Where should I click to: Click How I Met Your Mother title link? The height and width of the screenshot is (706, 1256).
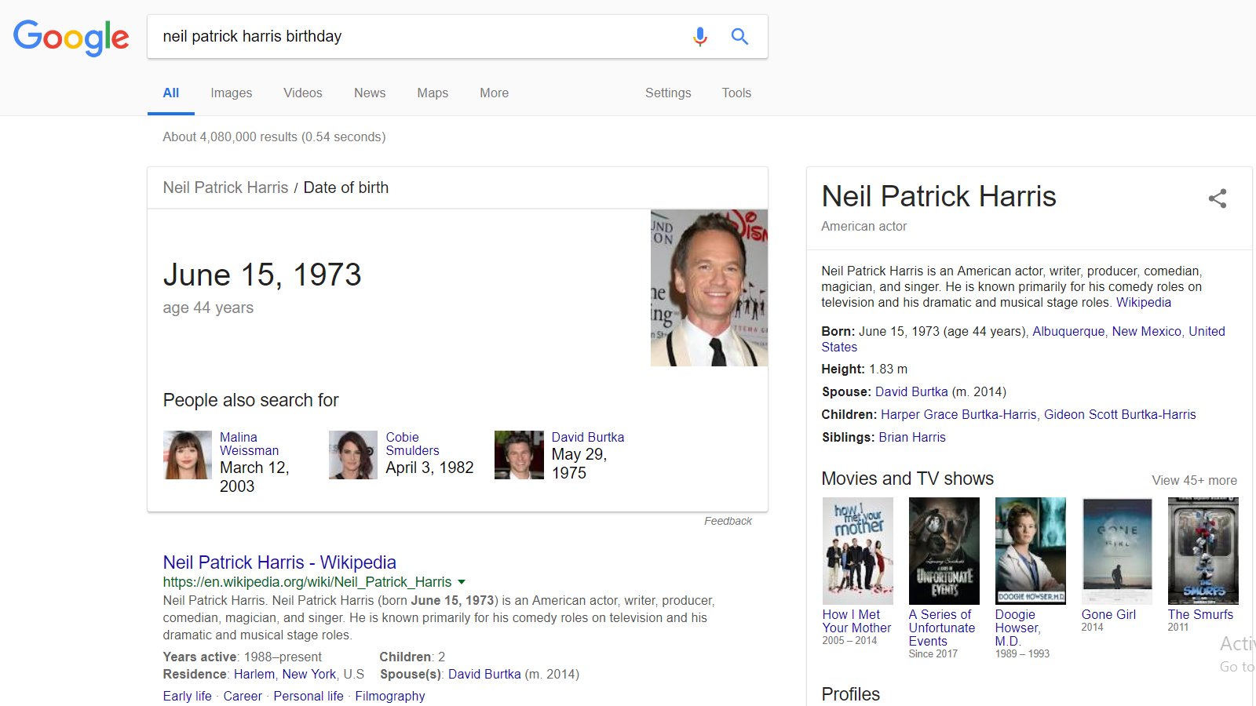coord(856,621)
